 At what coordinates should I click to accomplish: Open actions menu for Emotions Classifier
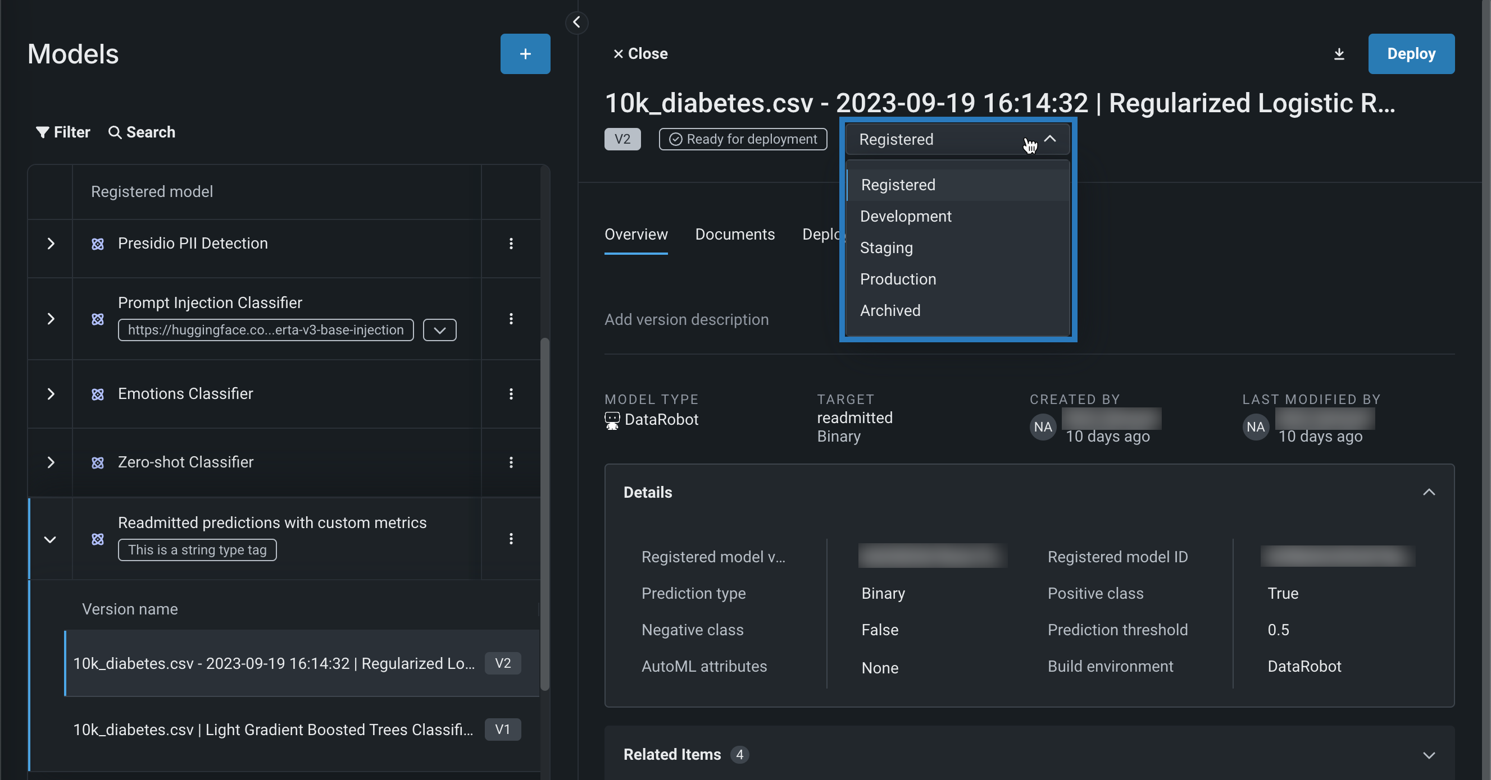(x=511, y=394)
